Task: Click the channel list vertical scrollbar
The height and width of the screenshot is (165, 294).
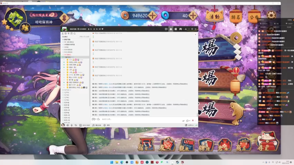Action: tap(90, 73)
